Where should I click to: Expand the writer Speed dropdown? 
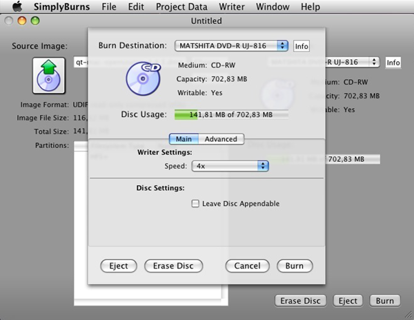click(230, 166)
